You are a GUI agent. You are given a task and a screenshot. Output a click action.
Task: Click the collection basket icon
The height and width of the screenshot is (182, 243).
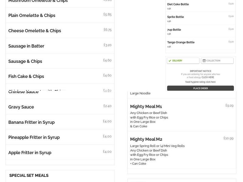point(204,61)
